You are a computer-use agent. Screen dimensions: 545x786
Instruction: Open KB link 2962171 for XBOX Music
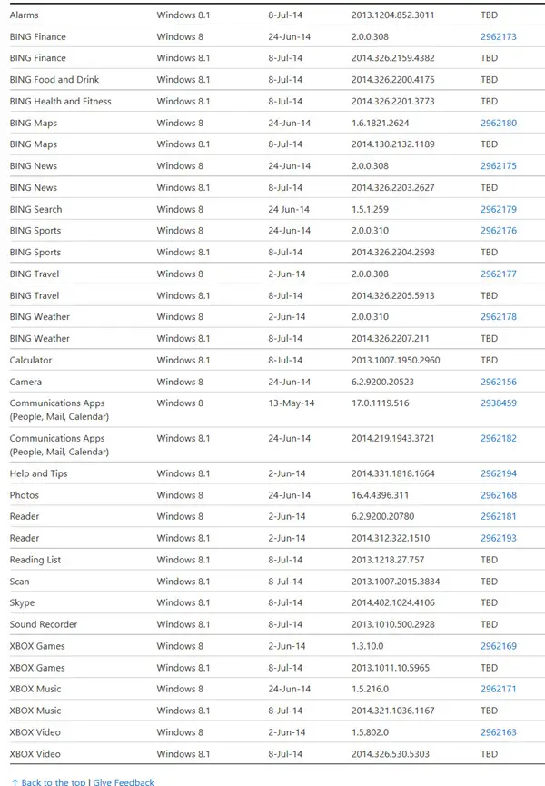click(499, 689)
